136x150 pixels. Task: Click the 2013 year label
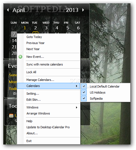coord(72,10)
